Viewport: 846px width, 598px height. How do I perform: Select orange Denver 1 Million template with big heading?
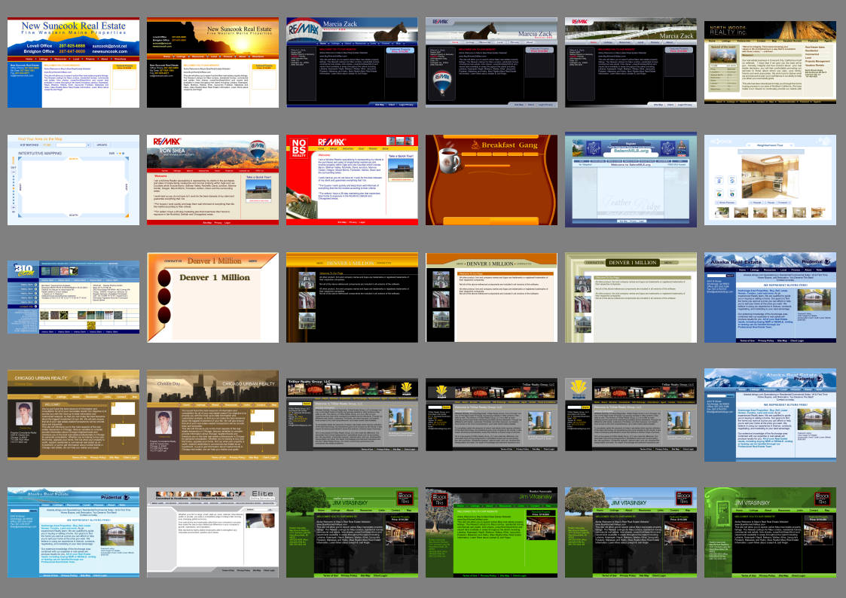pyautogui.click(x=212, y=297)
